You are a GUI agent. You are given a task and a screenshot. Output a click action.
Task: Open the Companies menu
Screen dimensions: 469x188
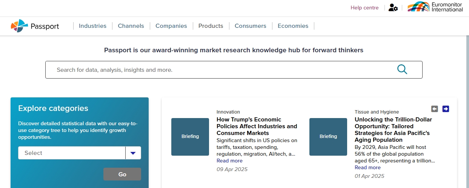point(171,26)
